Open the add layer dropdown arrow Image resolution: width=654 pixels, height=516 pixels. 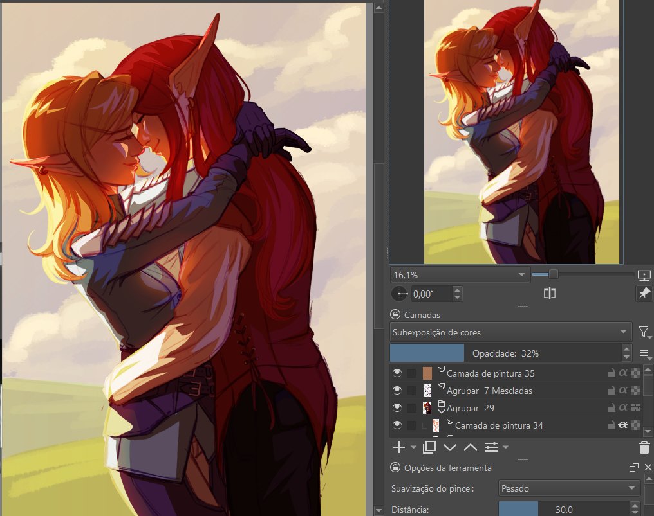coord(413,447)
